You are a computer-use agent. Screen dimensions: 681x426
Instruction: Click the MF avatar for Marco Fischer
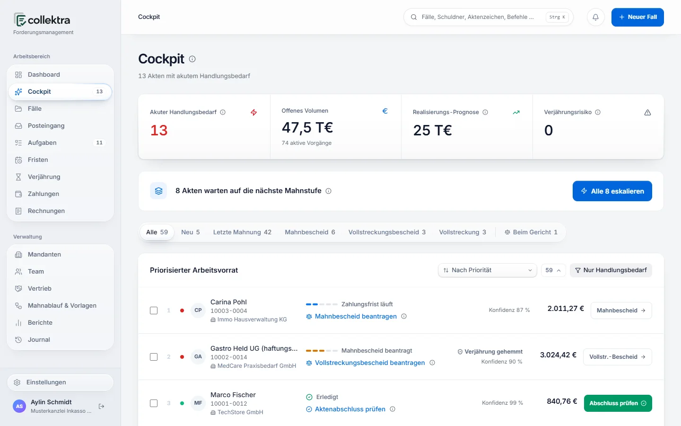point(198,403)
